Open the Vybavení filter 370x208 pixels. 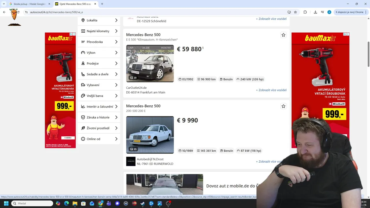pos(99,85)
